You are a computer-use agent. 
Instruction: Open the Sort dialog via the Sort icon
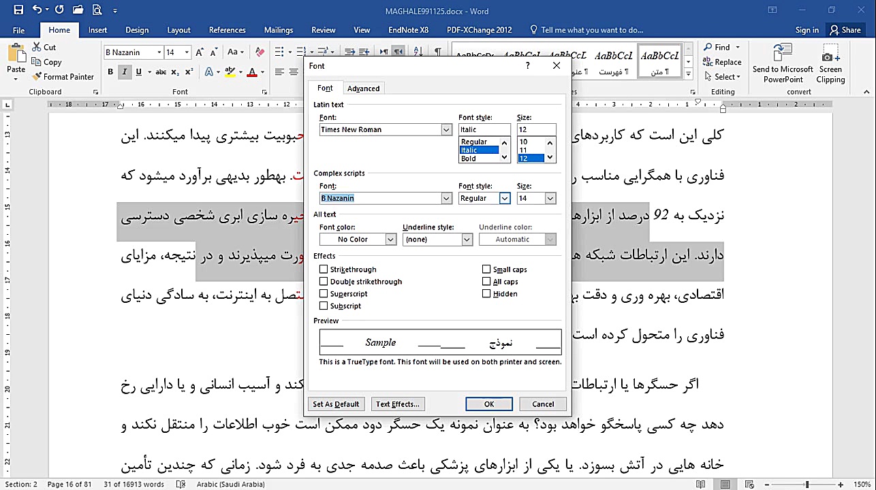pyautogui.click(x=418, y=50)
